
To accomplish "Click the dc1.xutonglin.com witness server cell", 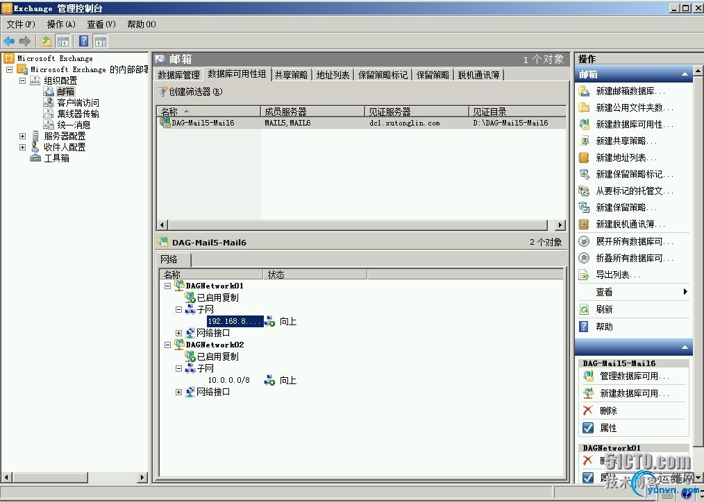I will pos(405,123).
